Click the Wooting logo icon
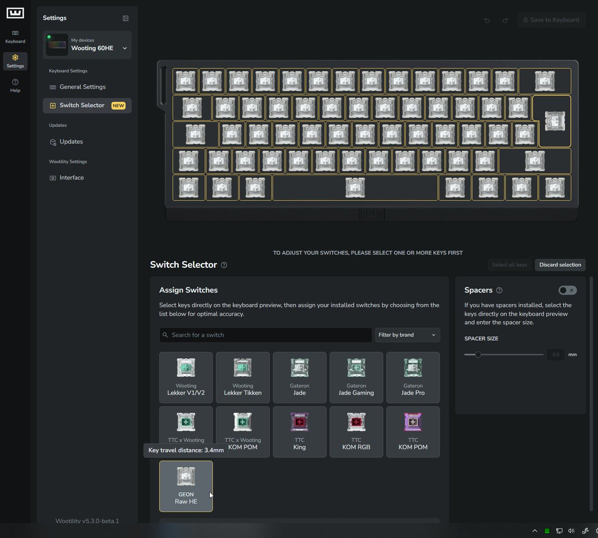The height and width of the screenshot is (538, 598). 15,12
